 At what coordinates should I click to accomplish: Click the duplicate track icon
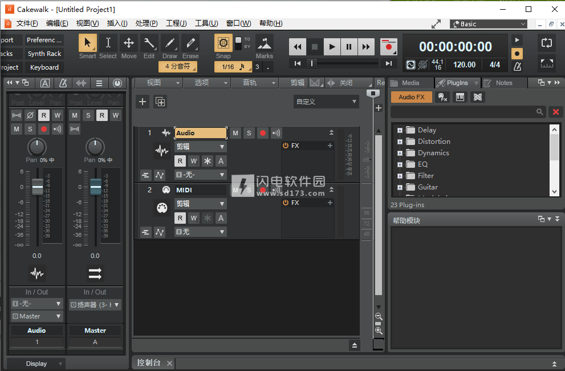160,102
